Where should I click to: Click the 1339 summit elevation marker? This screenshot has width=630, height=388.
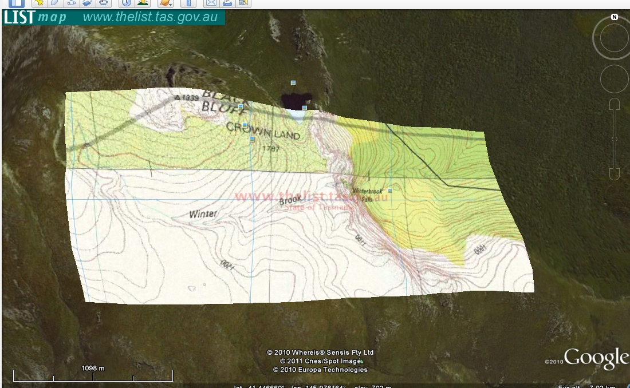(x=187, y=98)
